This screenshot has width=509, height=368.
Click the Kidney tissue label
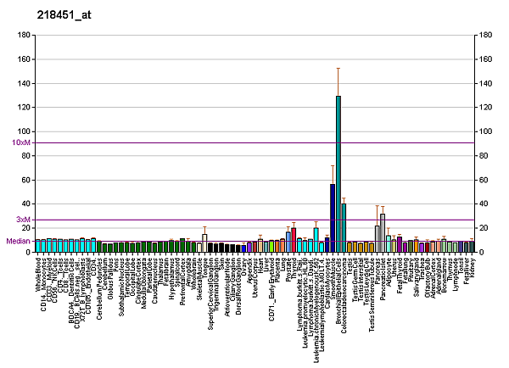[x=471, y=269]
